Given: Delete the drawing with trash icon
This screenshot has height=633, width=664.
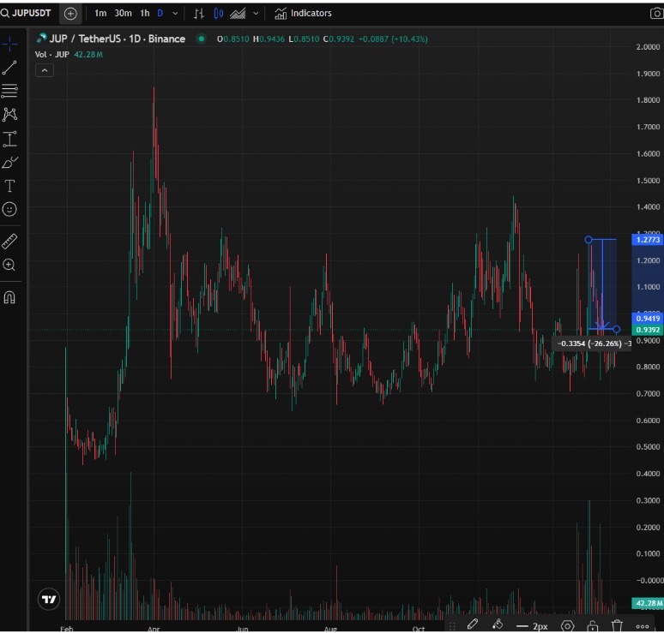Looking at the screenshot, I should pyautogui.click(x=617, y=625).
